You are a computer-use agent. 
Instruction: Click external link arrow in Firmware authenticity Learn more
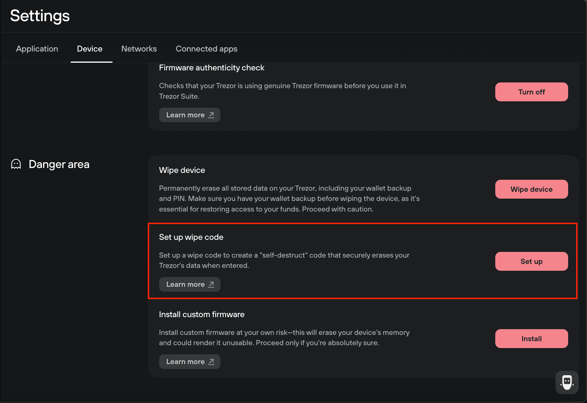click(x=211, y=115)
